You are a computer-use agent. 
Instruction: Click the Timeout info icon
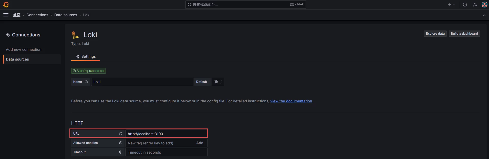click(x=121, y=152)
